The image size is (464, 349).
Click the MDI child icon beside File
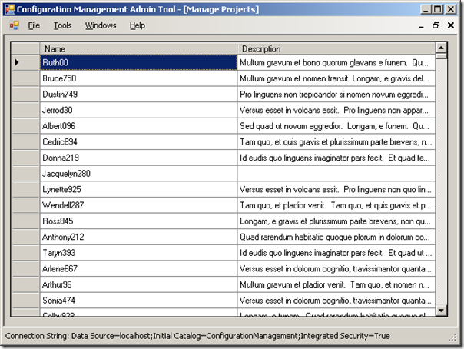[x=14, y=25]
